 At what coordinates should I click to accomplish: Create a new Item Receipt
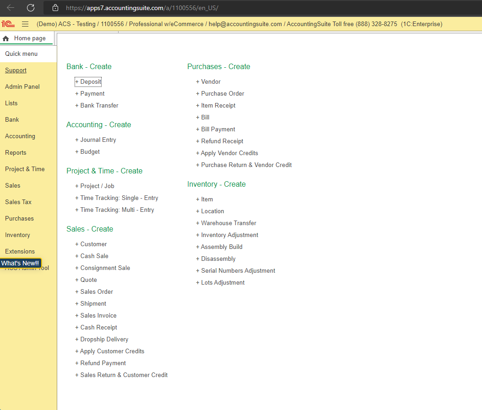tap(216, 106)
